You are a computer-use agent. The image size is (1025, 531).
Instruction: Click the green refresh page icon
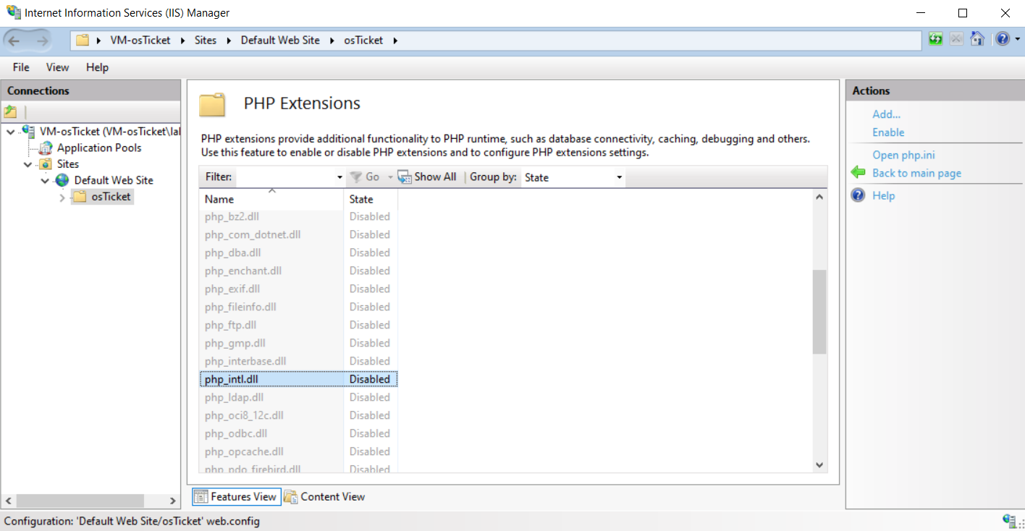click(936, 39)
